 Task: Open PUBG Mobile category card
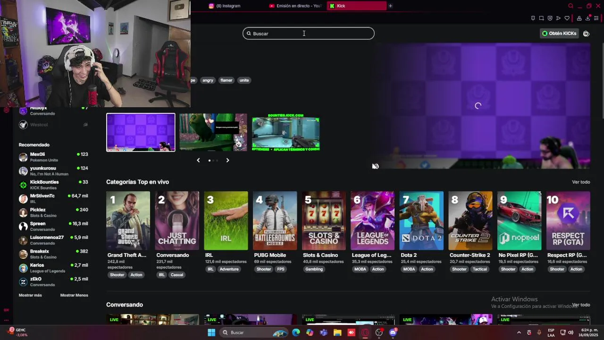pyautogui.click(x=275, y=221)
